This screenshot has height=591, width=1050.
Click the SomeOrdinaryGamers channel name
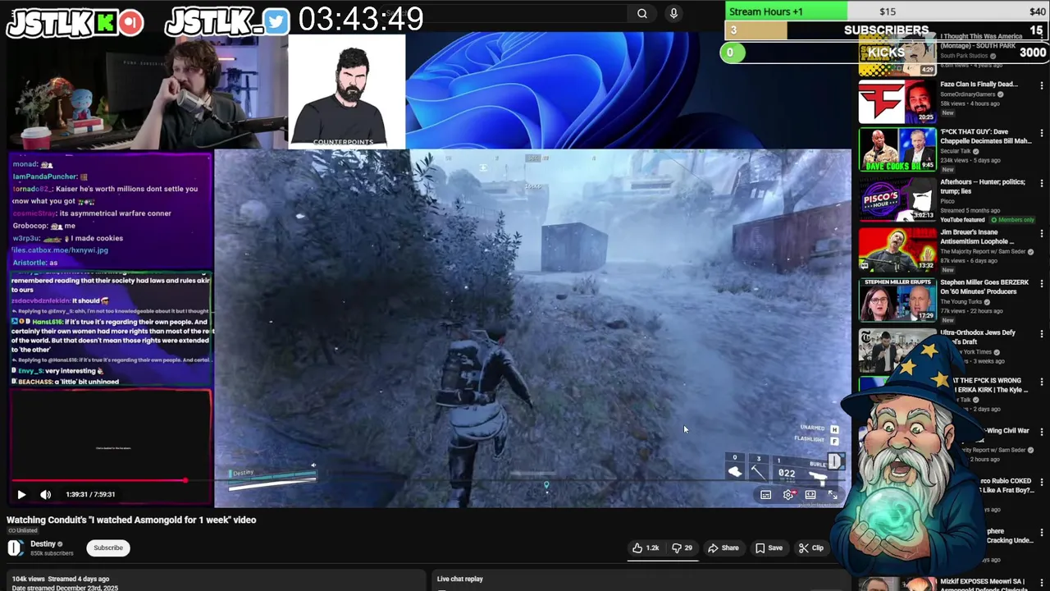[968, 94]
